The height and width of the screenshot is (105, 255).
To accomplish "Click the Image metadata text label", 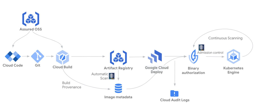I will click(118, 97).
